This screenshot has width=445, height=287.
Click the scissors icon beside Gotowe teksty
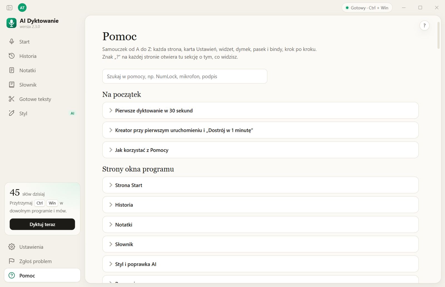(12, 99)
